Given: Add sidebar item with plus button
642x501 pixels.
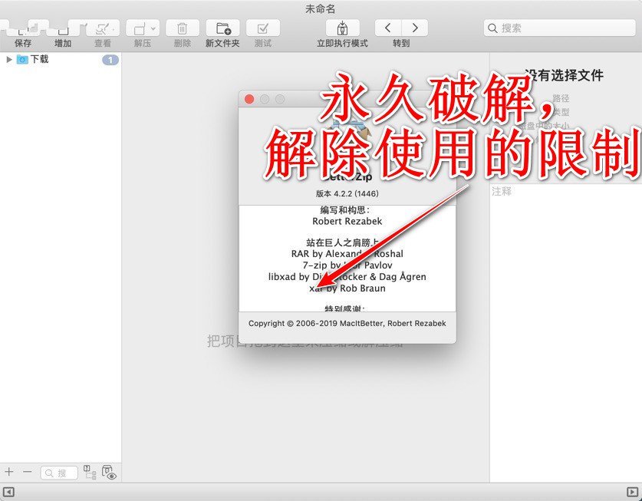Looking at the screenshot, I should click(9, 472).
